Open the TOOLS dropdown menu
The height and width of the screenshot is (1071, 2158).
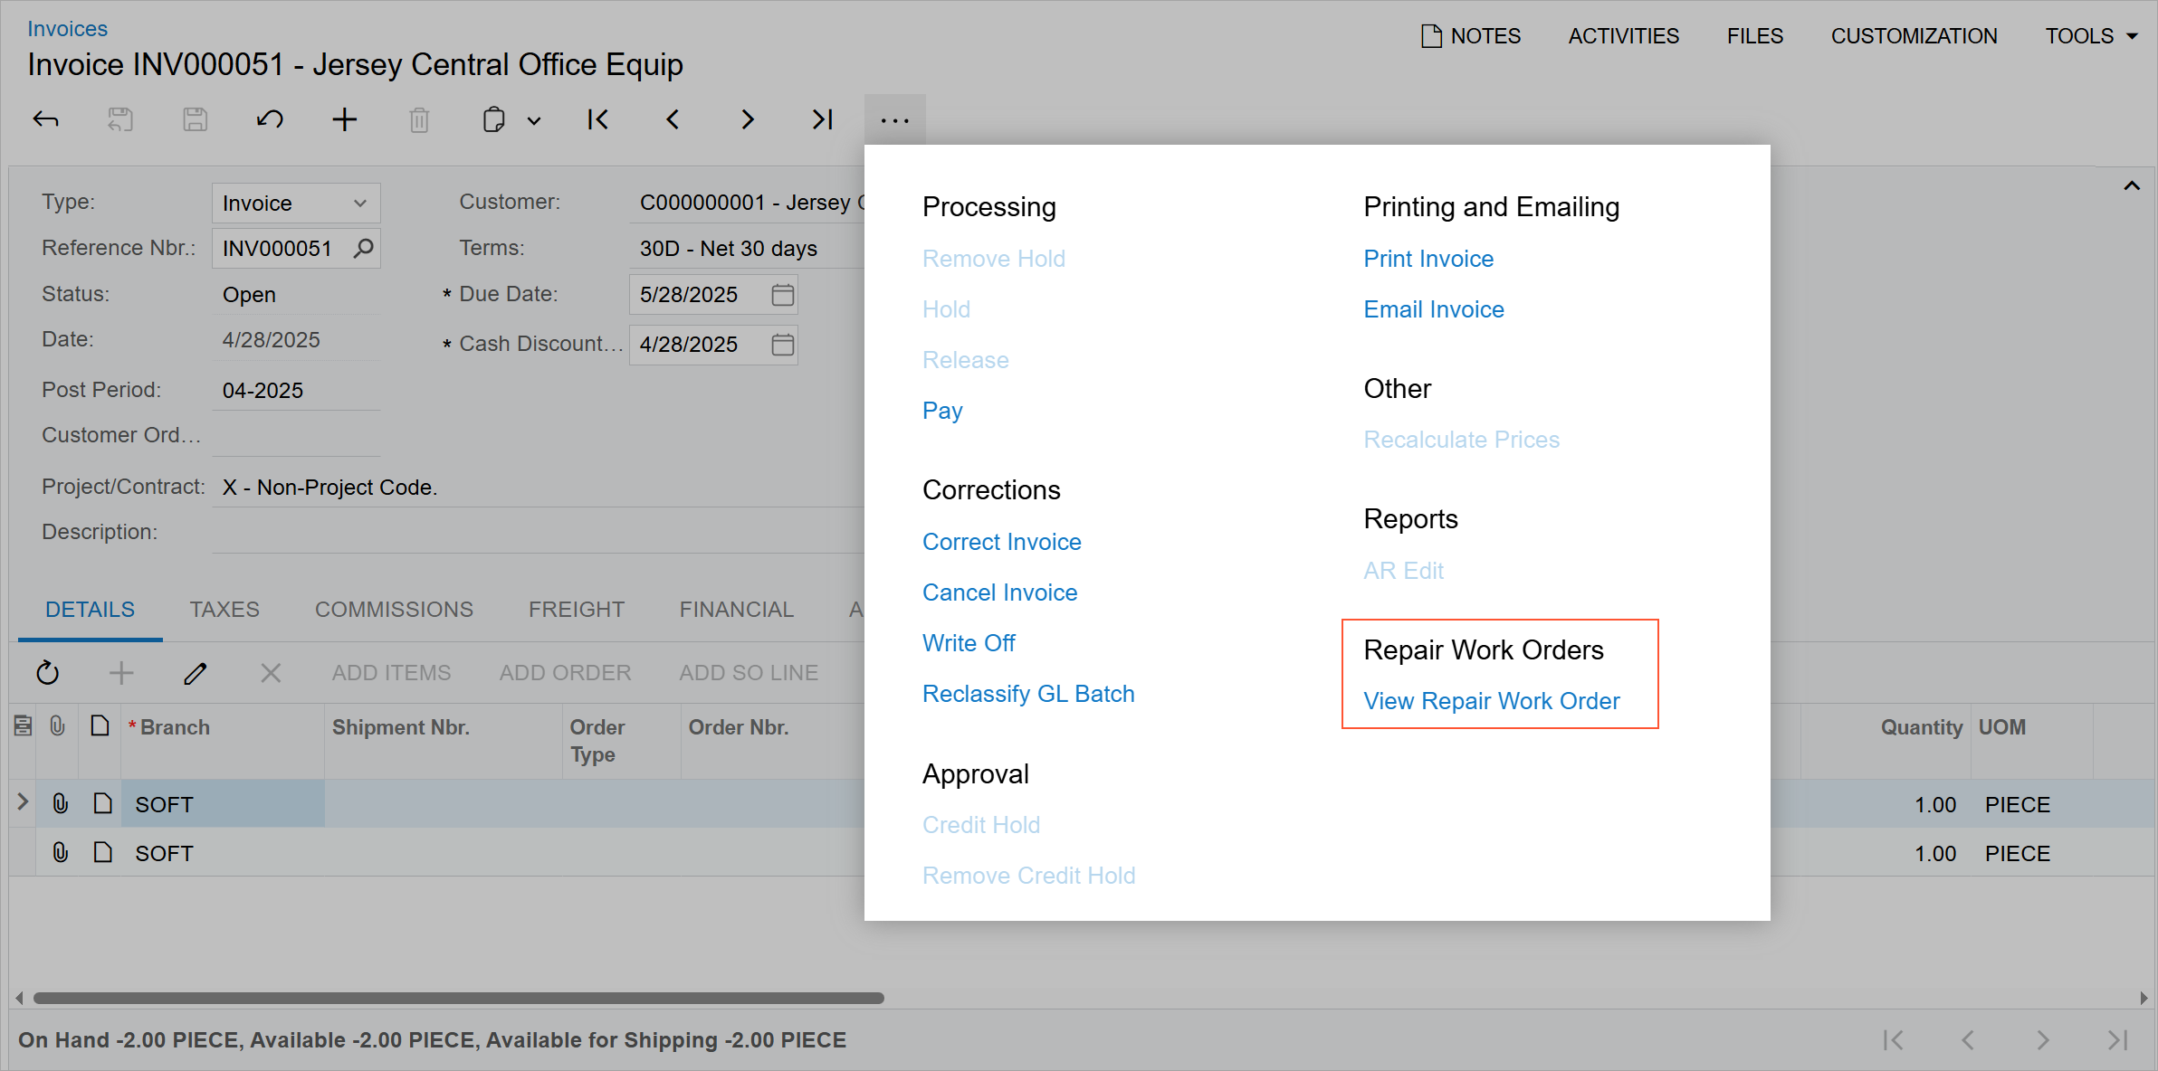(x=2091, y=36)
